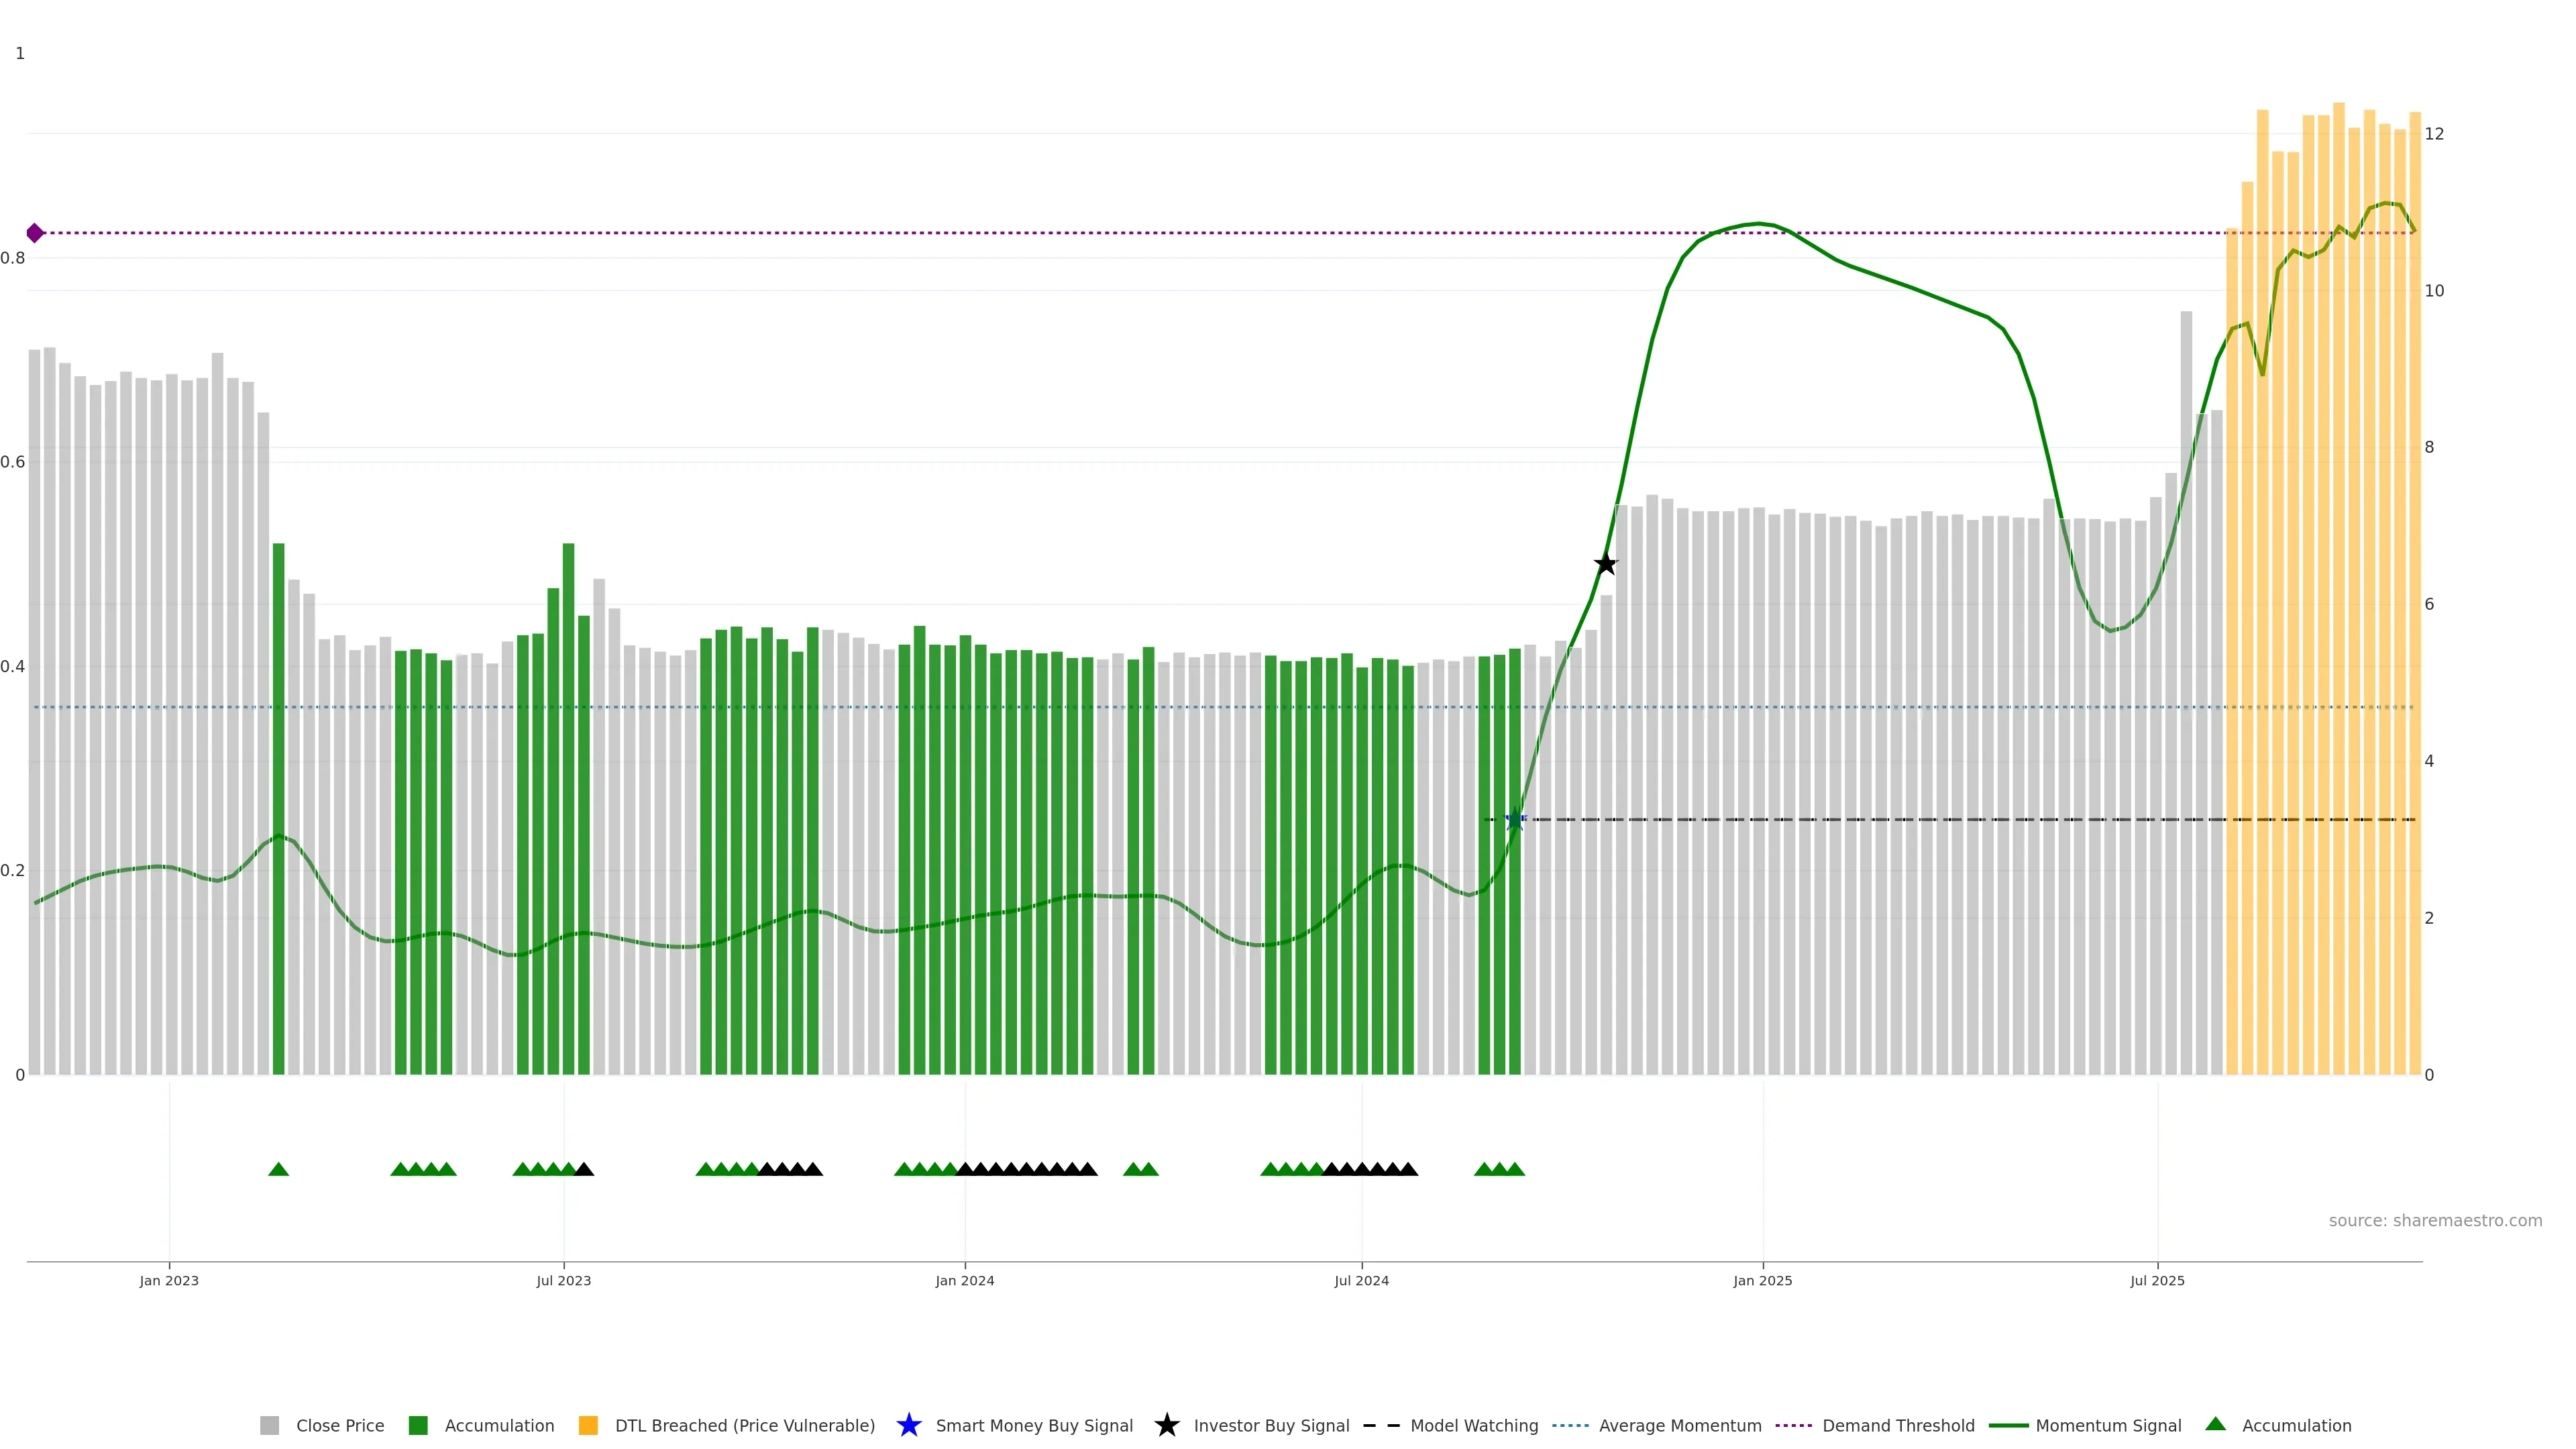Toggle Close Price series in legend
Screen dimensions: 2576x1449
[x=339, y=1425]
